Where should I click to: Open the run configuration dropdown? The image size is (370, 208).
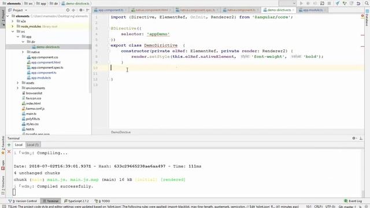(287, 3)
